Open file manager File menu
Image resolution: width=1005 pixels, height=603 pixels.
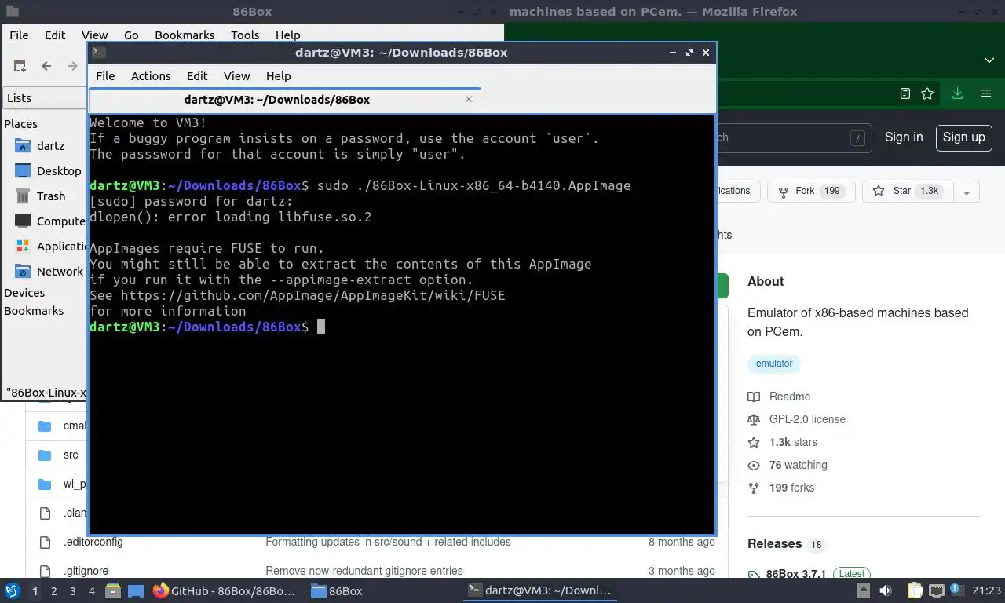[x=19, y=35]
